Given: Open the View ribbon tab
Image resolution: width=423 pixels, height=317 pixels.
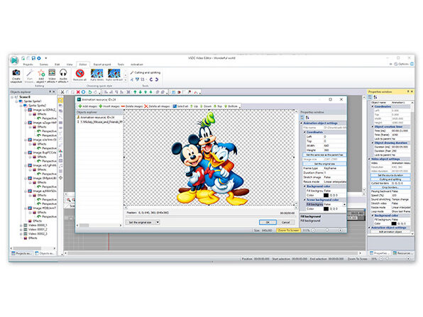Looking at the screenshot, I should pyautogui.click(x=70, y=65).
